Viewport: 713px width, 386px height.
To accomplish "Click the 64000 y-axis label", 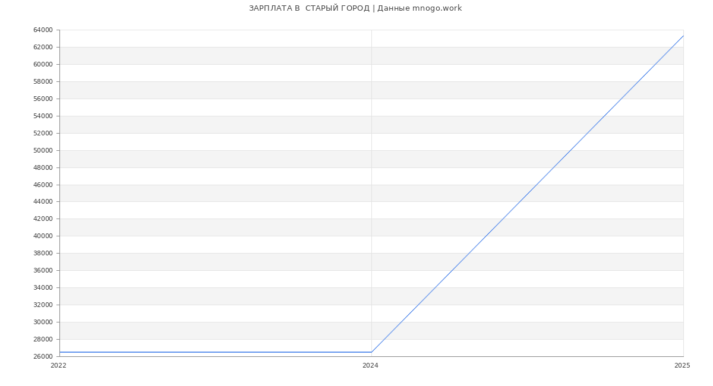I will (x=43, y=30).
